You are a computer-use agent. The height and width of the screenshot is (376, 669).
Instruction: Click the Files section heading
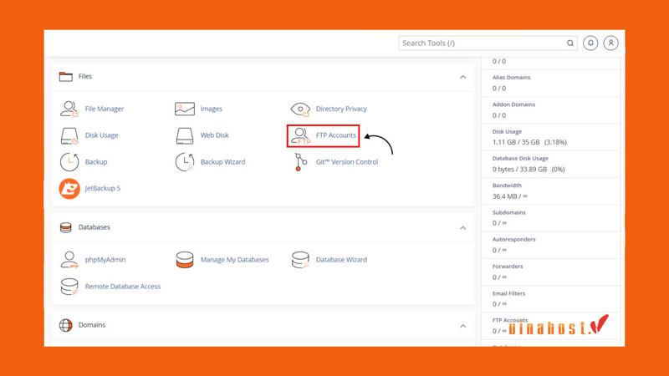pos(85,76)
